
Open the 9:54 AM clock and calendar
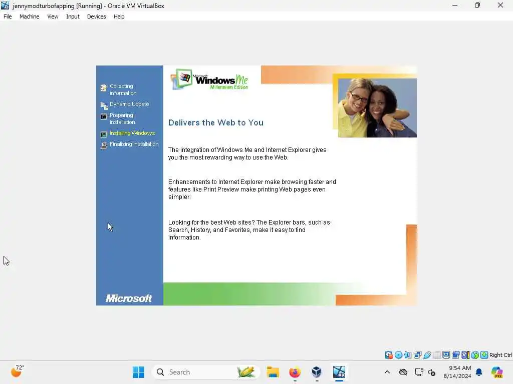[x=457, y=372]
